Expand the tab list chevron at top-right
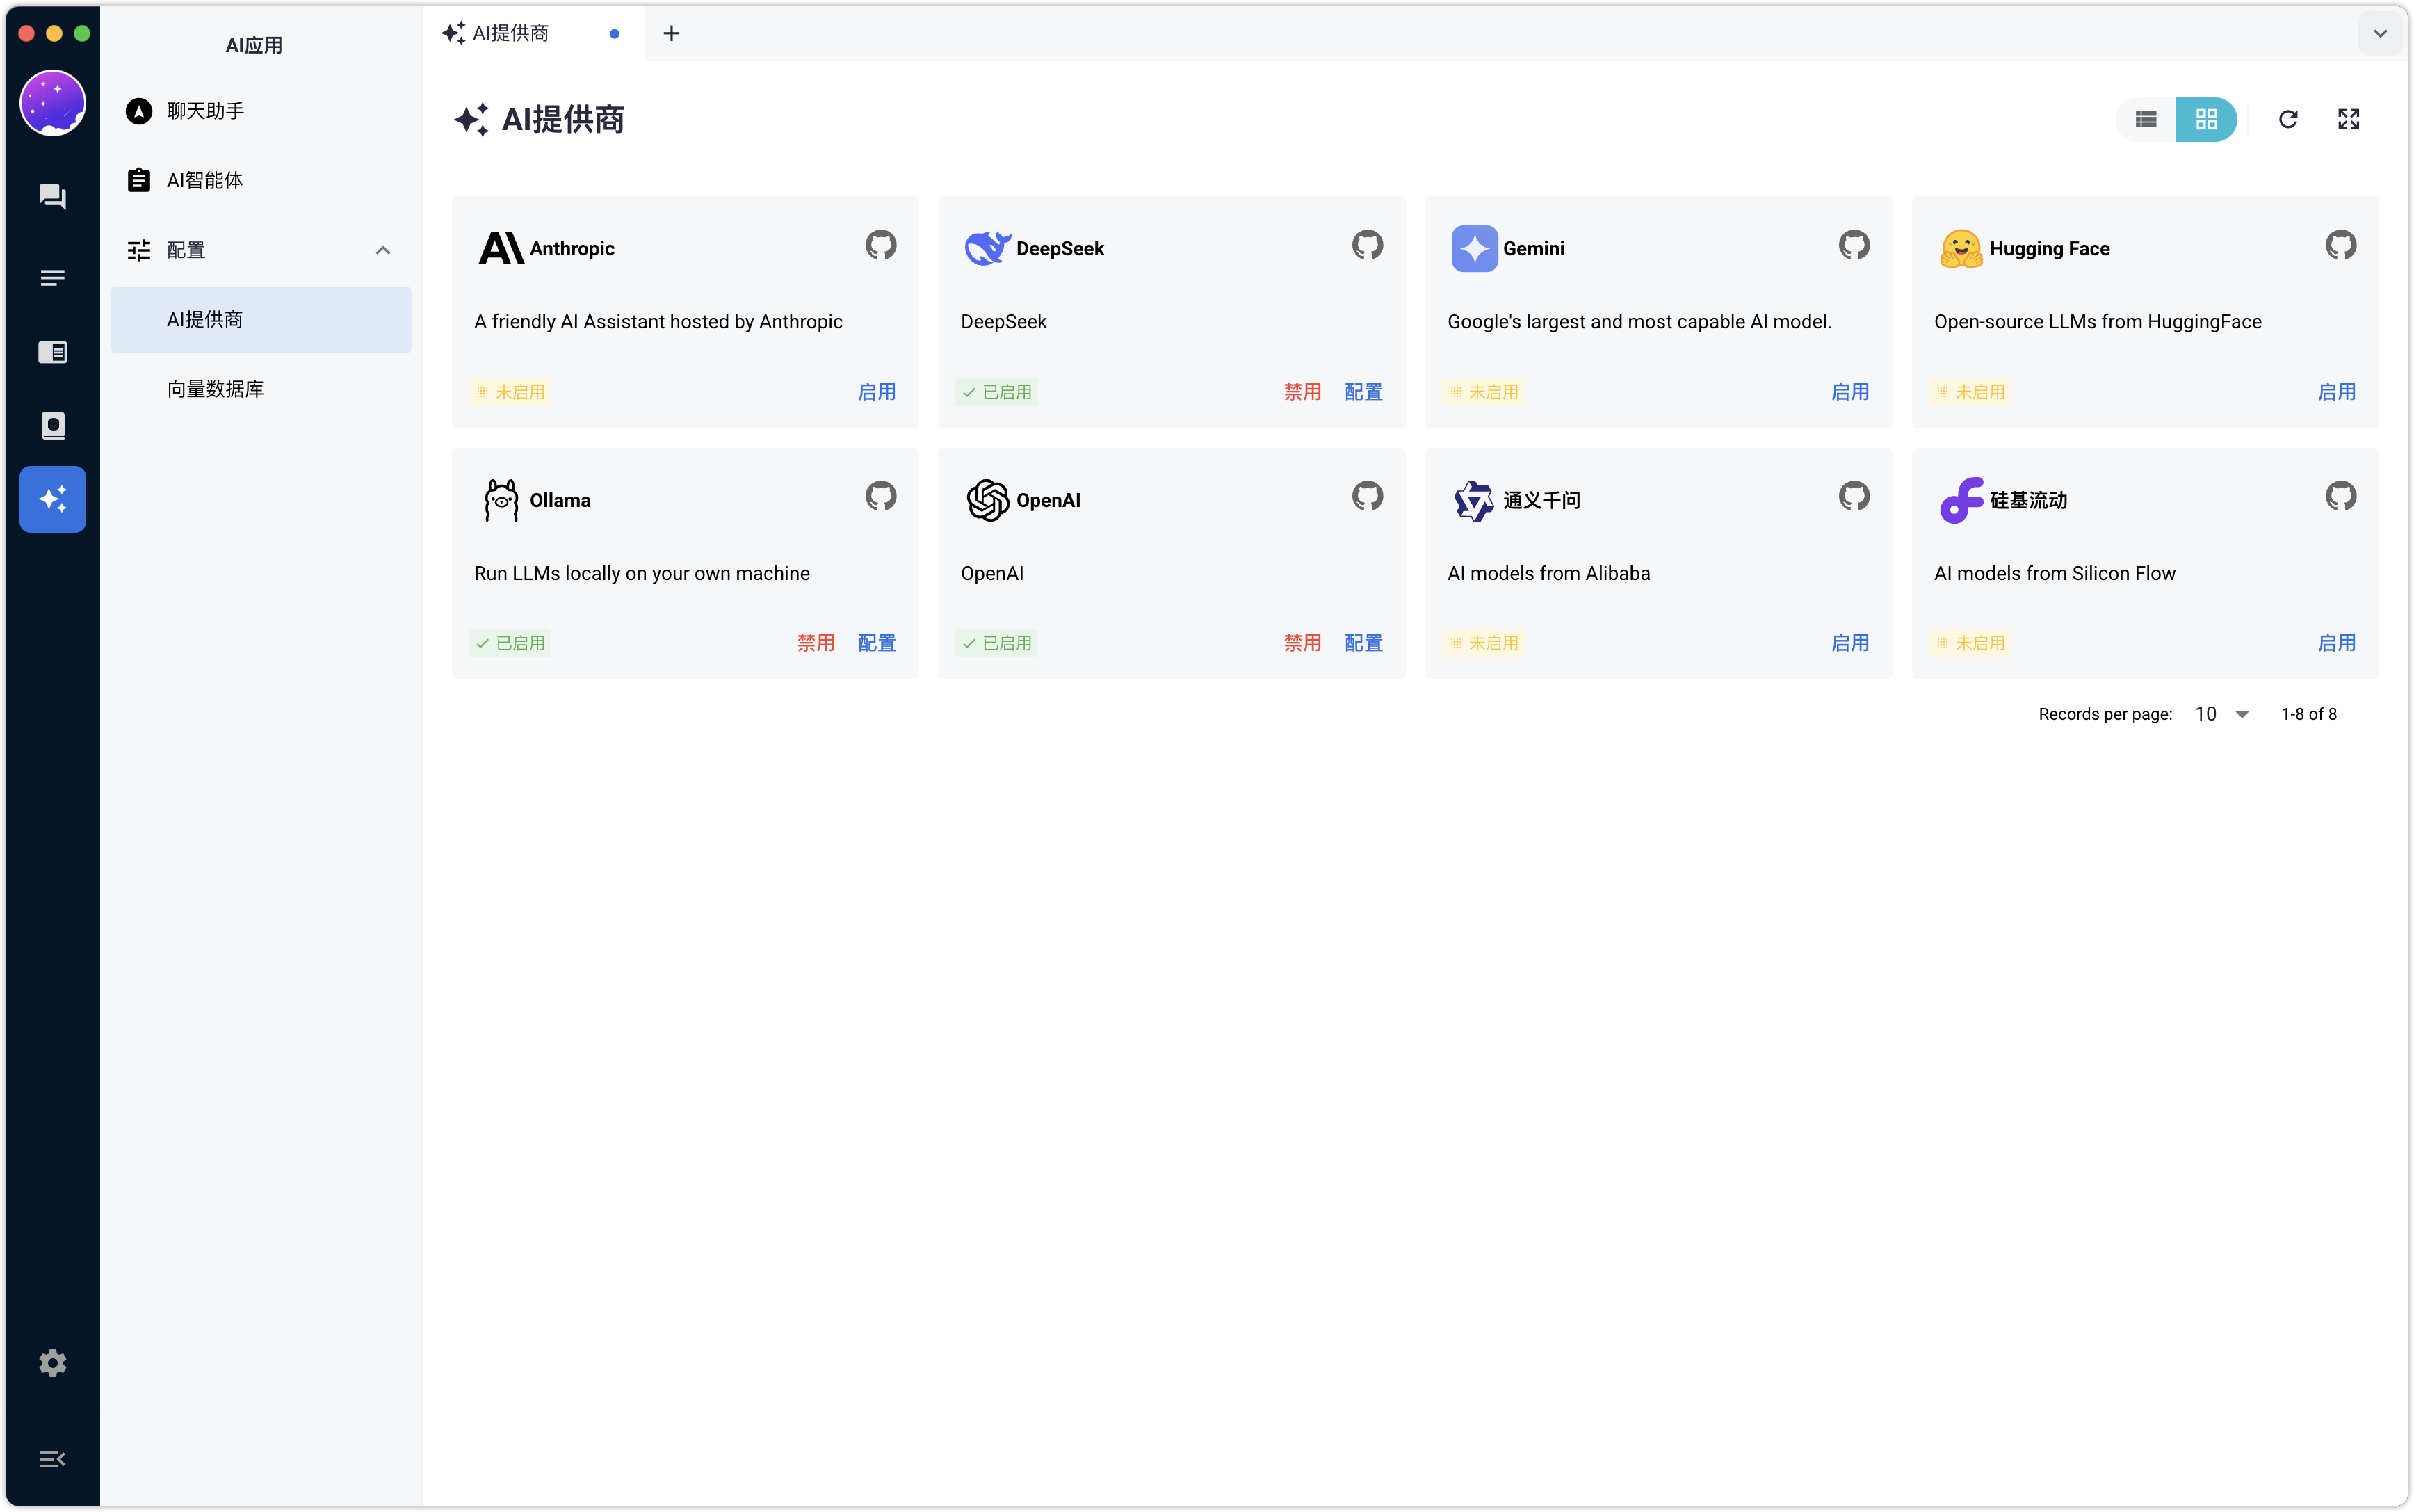 (x=2380, y=34)
